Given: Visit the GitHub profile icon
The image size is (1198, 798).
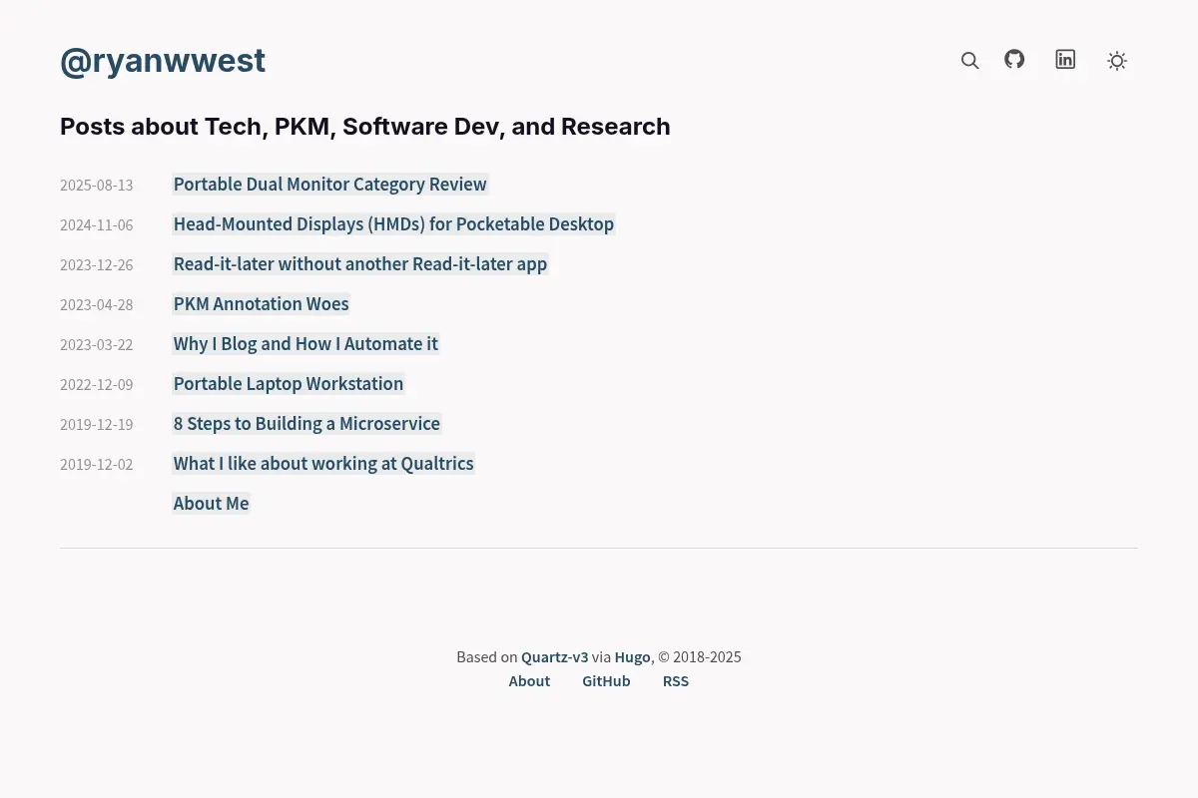Looking at the screenshot, I should (1014, 60).
